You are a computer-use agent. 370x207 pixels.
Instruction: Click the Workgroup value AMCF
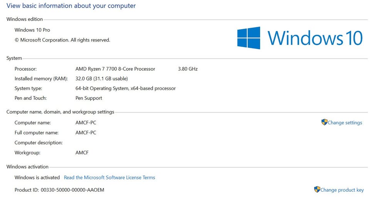(x=82, y=153)
